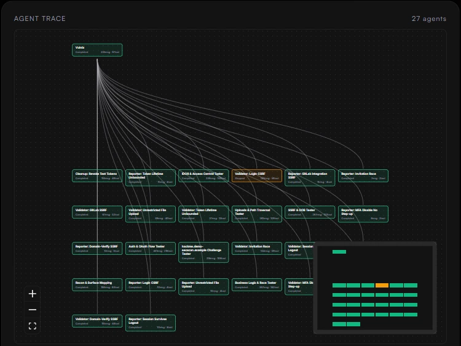
Task: Click the single top green block in minimap
Action: click(x=339, y=252)
